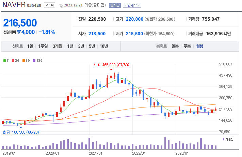This screenshot has height=157, width=242.
Task: Click the red arrow marking the high
Action: (x=111, y=69)
